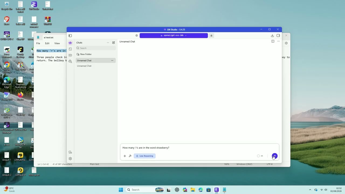Open the Discover models search view in the sidebar
The image size is (345, 194).
(70, 61)
